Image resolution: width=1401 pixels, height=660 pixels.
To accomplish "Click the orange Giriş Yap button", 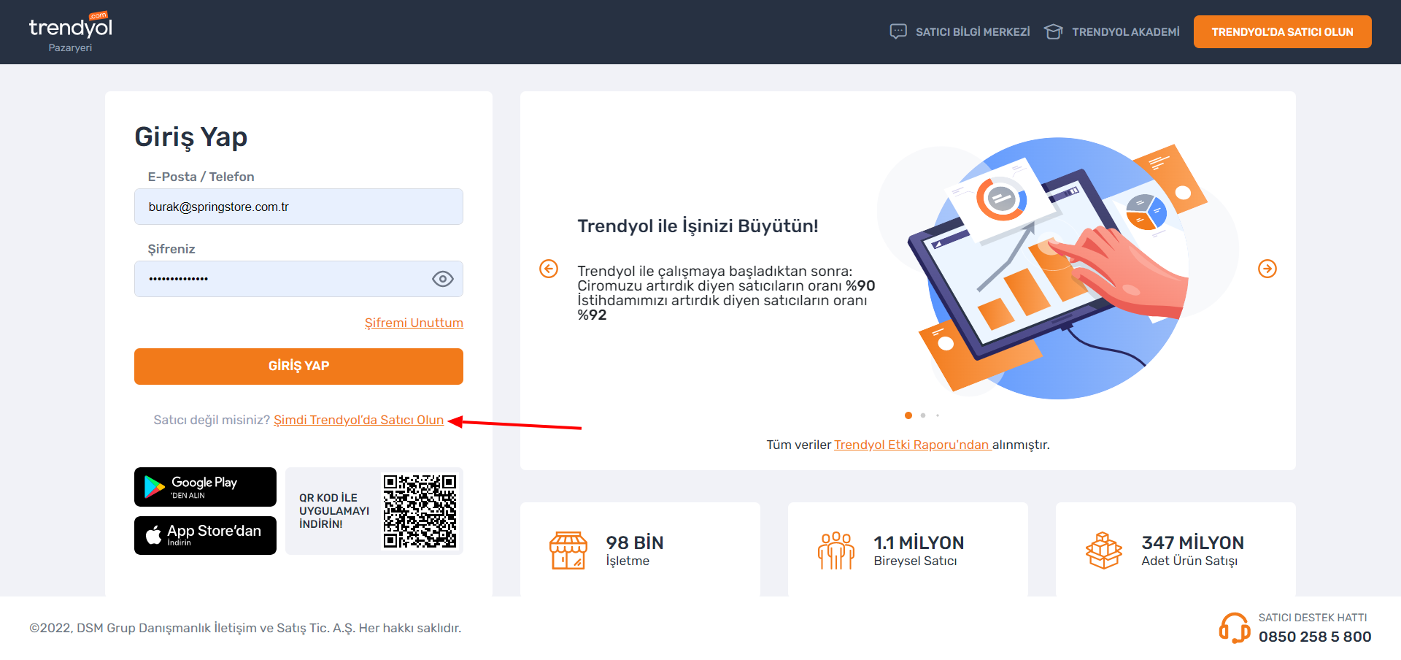I will (x=298, y=366).
